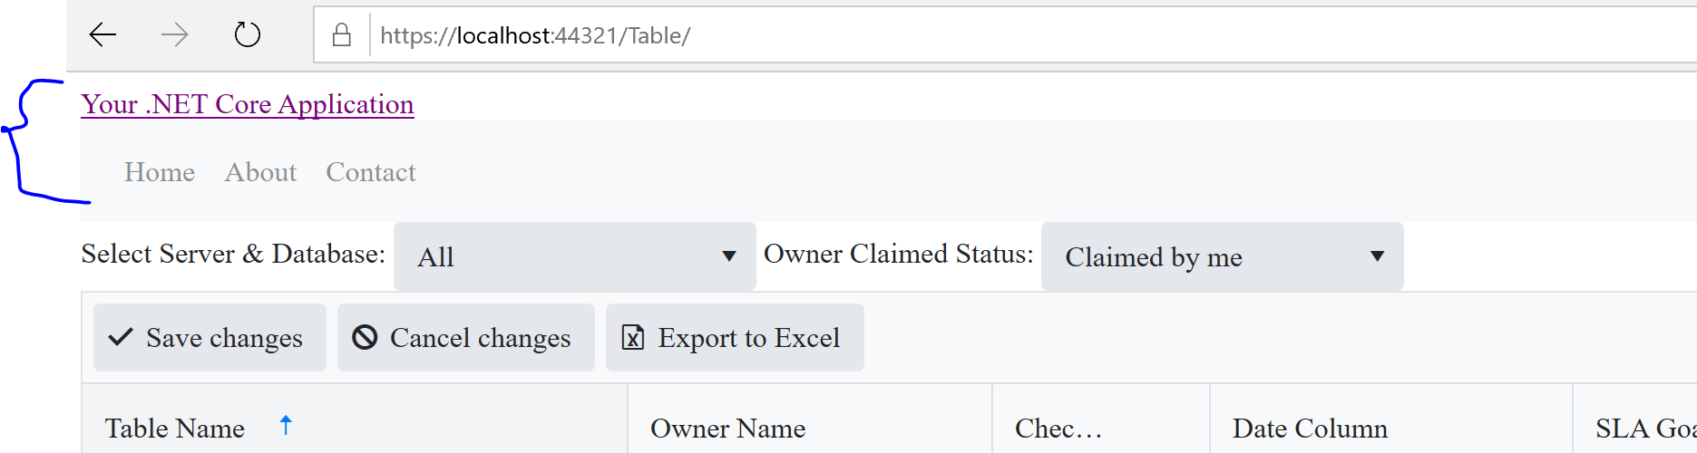Open the Select Server & Database dropdown
The width and height of the screenshot is (1697, 453).
pyautogui.click(x=573, y=256)
